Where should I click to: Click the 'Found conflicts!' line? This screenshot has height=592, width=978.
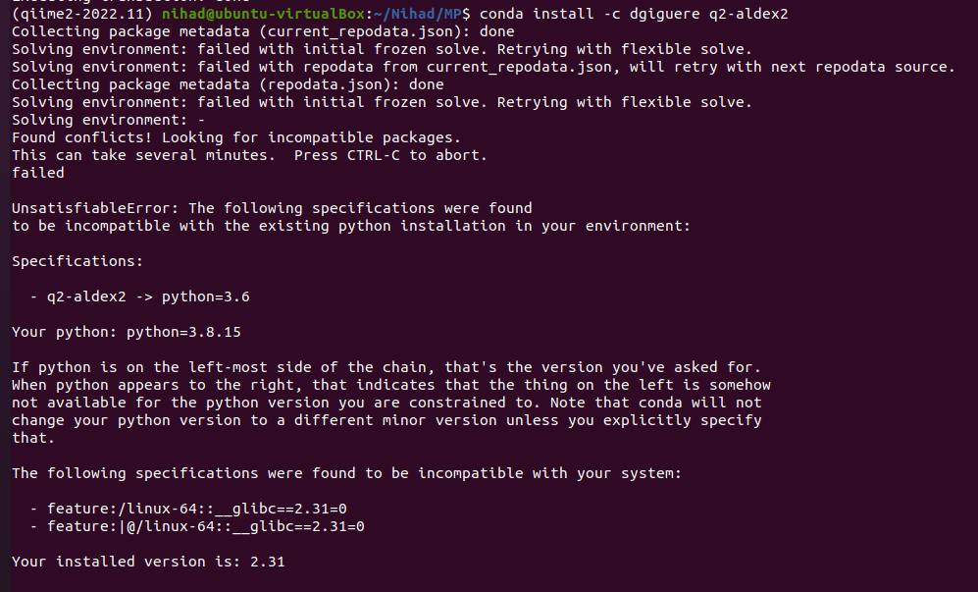coord(235,137)
